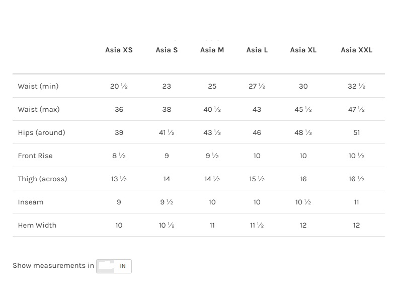This screenshot has width=395, height=287.
Task: Choose the Asia L size header
Action: 257,50
